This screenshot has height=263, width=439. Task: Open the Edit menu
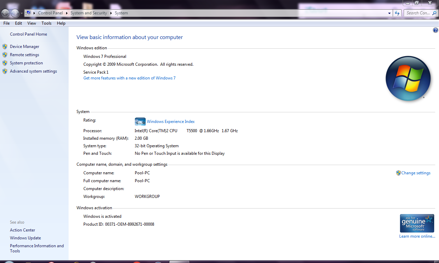[19, 23]
